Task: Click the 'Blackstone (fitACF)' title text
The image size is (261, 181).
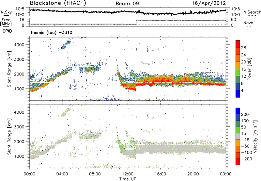Action: 58,3
